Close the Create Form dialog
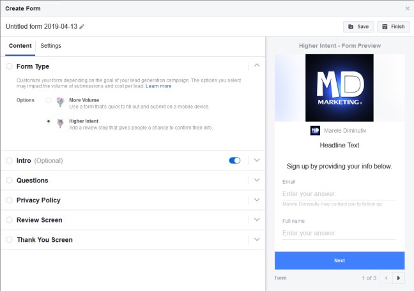The height and width of the screenshot is (291, 414). [x=408, y=8]
